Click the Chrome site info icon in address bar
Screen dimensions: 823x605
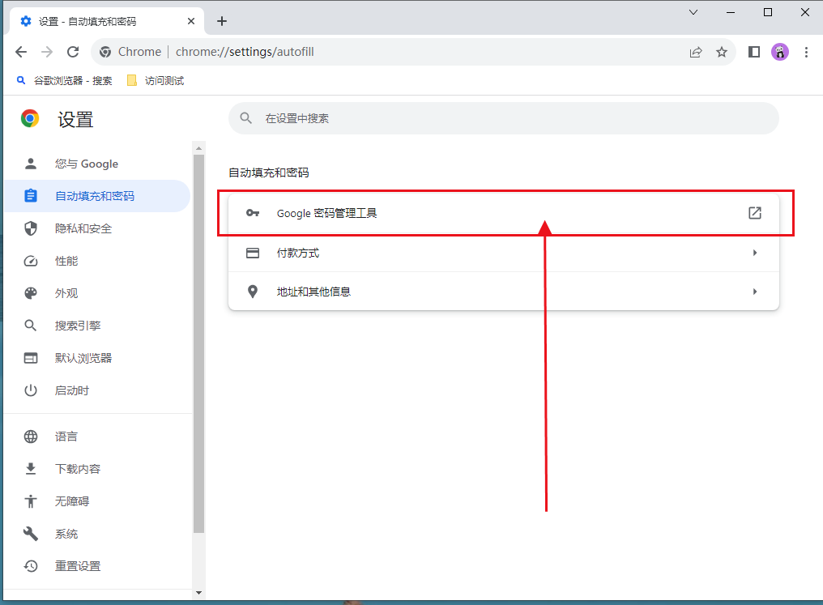click(105, 52)
